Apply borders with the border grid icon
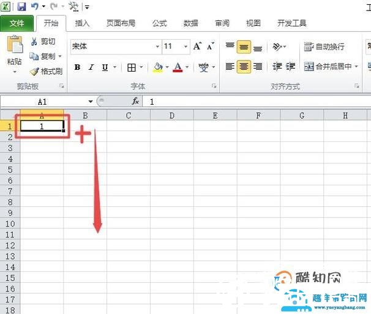 point(132,67)
